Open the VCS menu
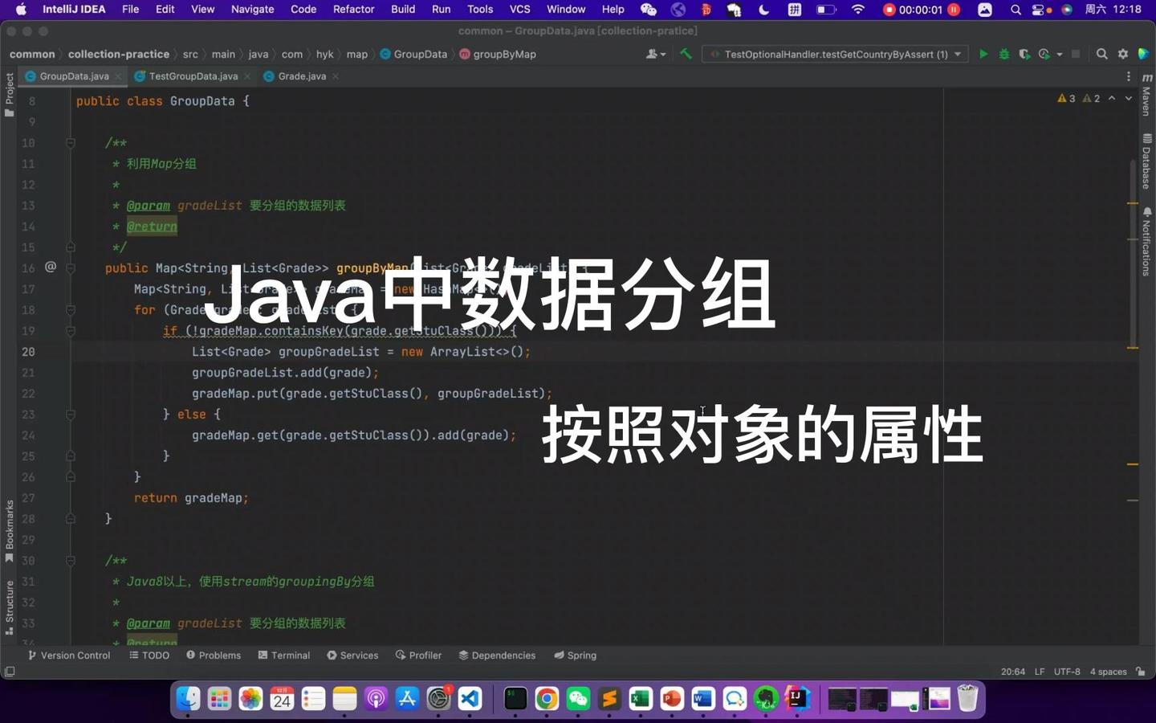The width and height of the screenshot is (1156, 723). [519, 9]
